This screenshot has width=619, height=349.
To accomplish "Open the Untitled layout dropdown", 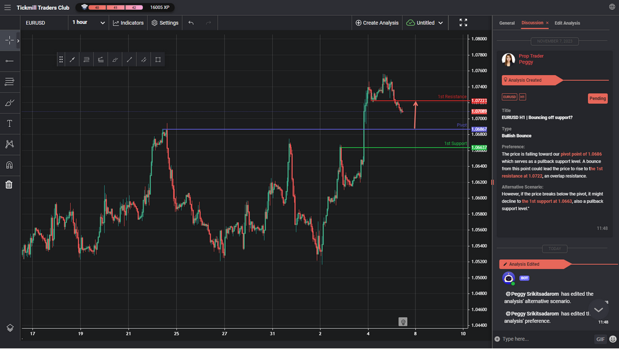I will pos(425,23).
